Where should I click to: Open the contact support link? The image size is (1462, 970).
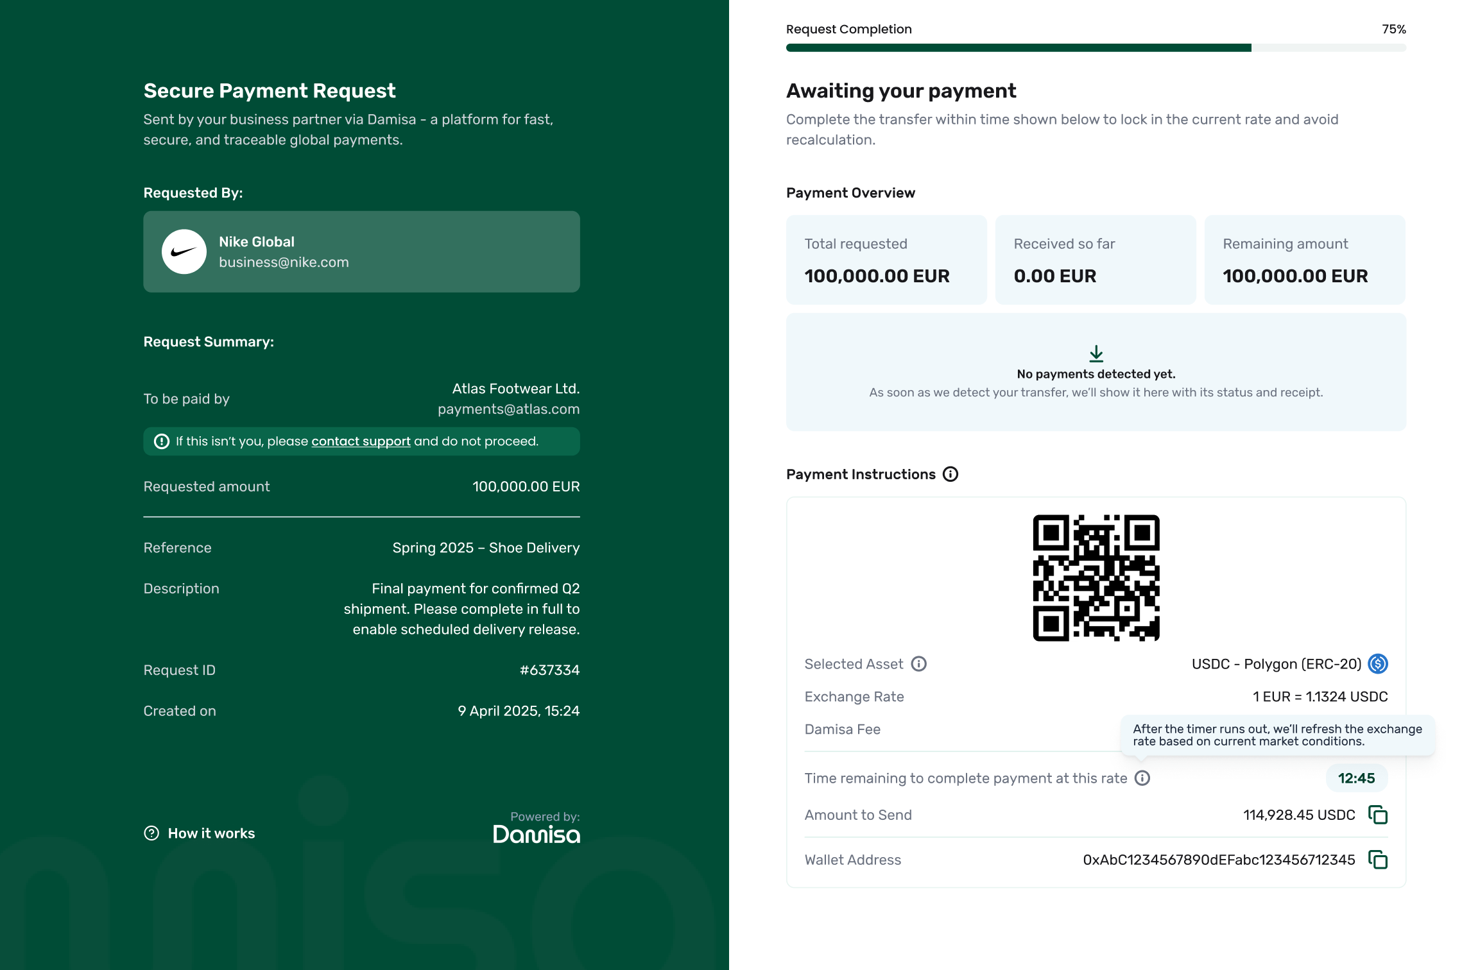(361, 441)
